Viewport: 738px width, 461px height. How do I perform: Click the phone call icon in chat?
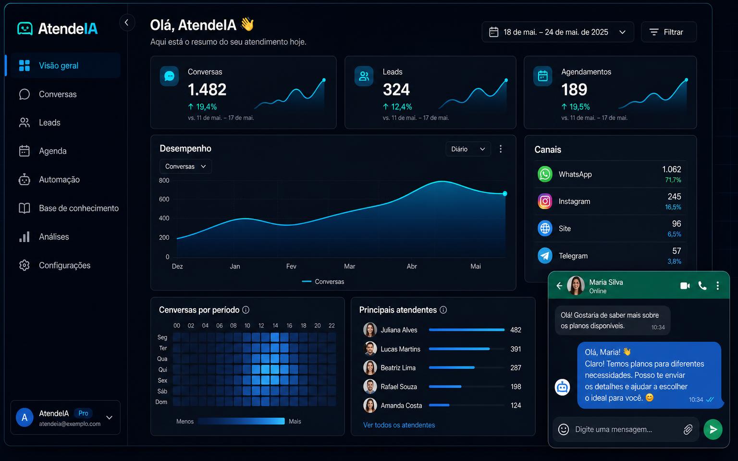(x=702, y=286)
